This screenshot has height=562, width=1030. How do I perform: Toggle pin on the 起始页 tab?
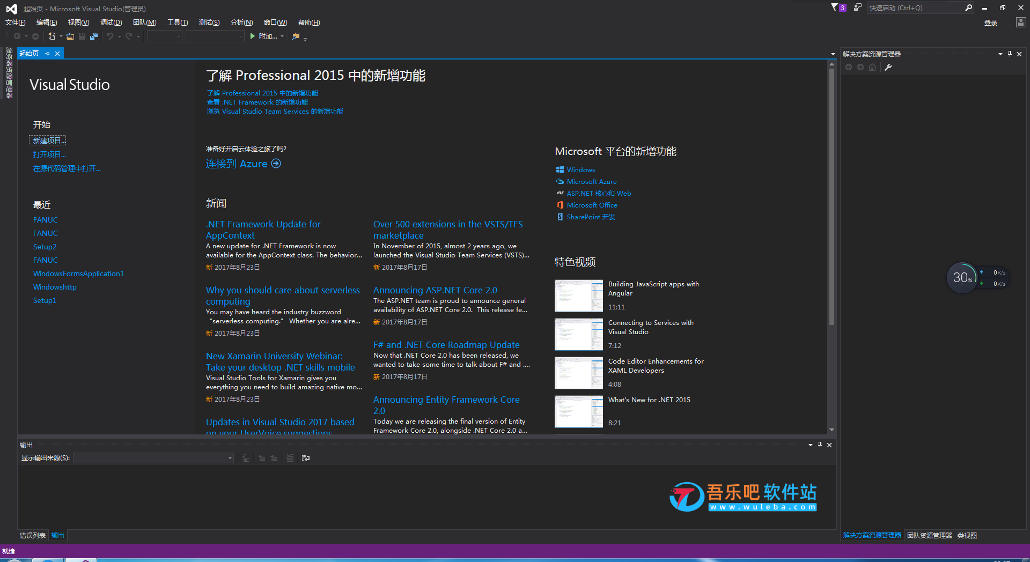(48, 54)
